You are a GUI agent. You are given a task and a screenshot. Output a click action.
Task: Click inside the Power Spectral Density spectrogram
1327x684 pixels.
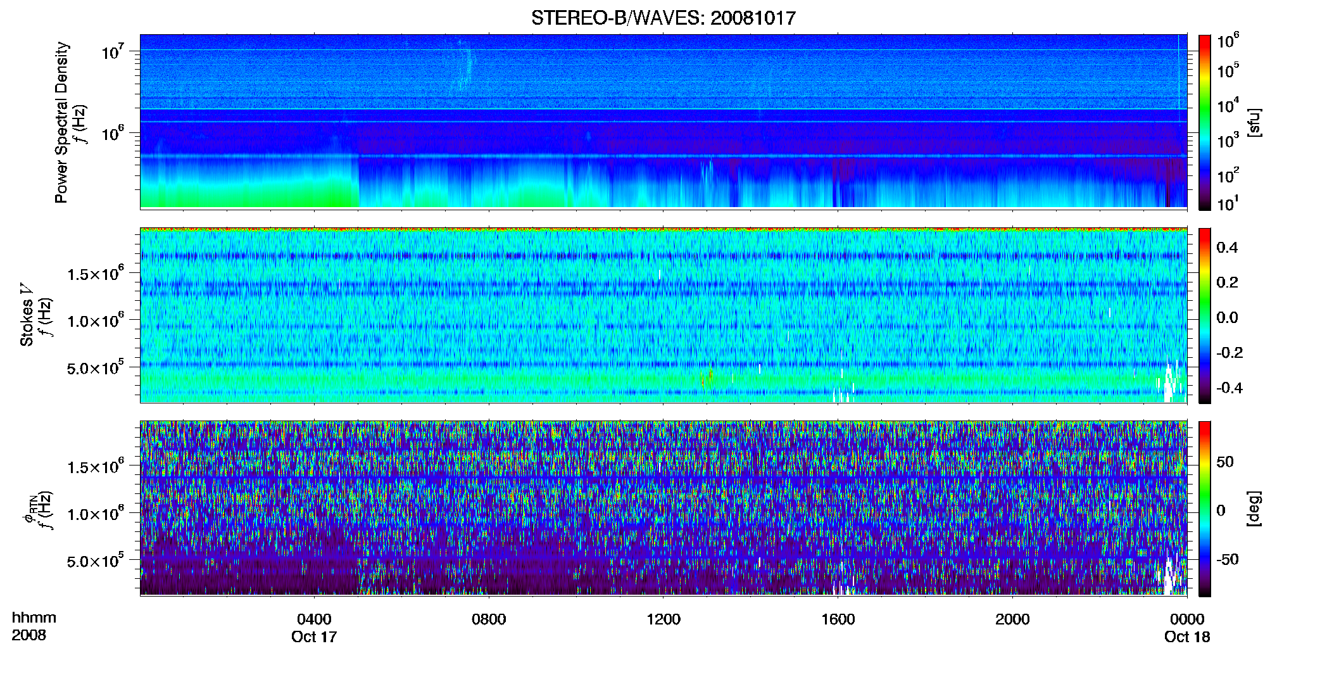663,121
